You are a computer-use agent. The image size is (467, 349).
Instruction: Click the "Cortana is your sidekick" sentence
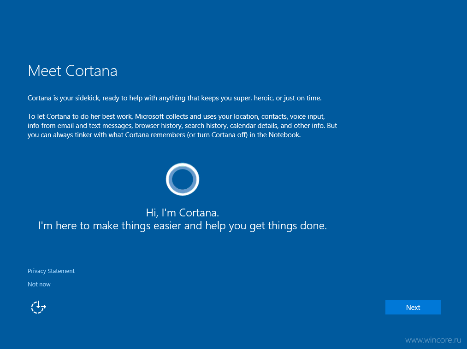[175, 98]
